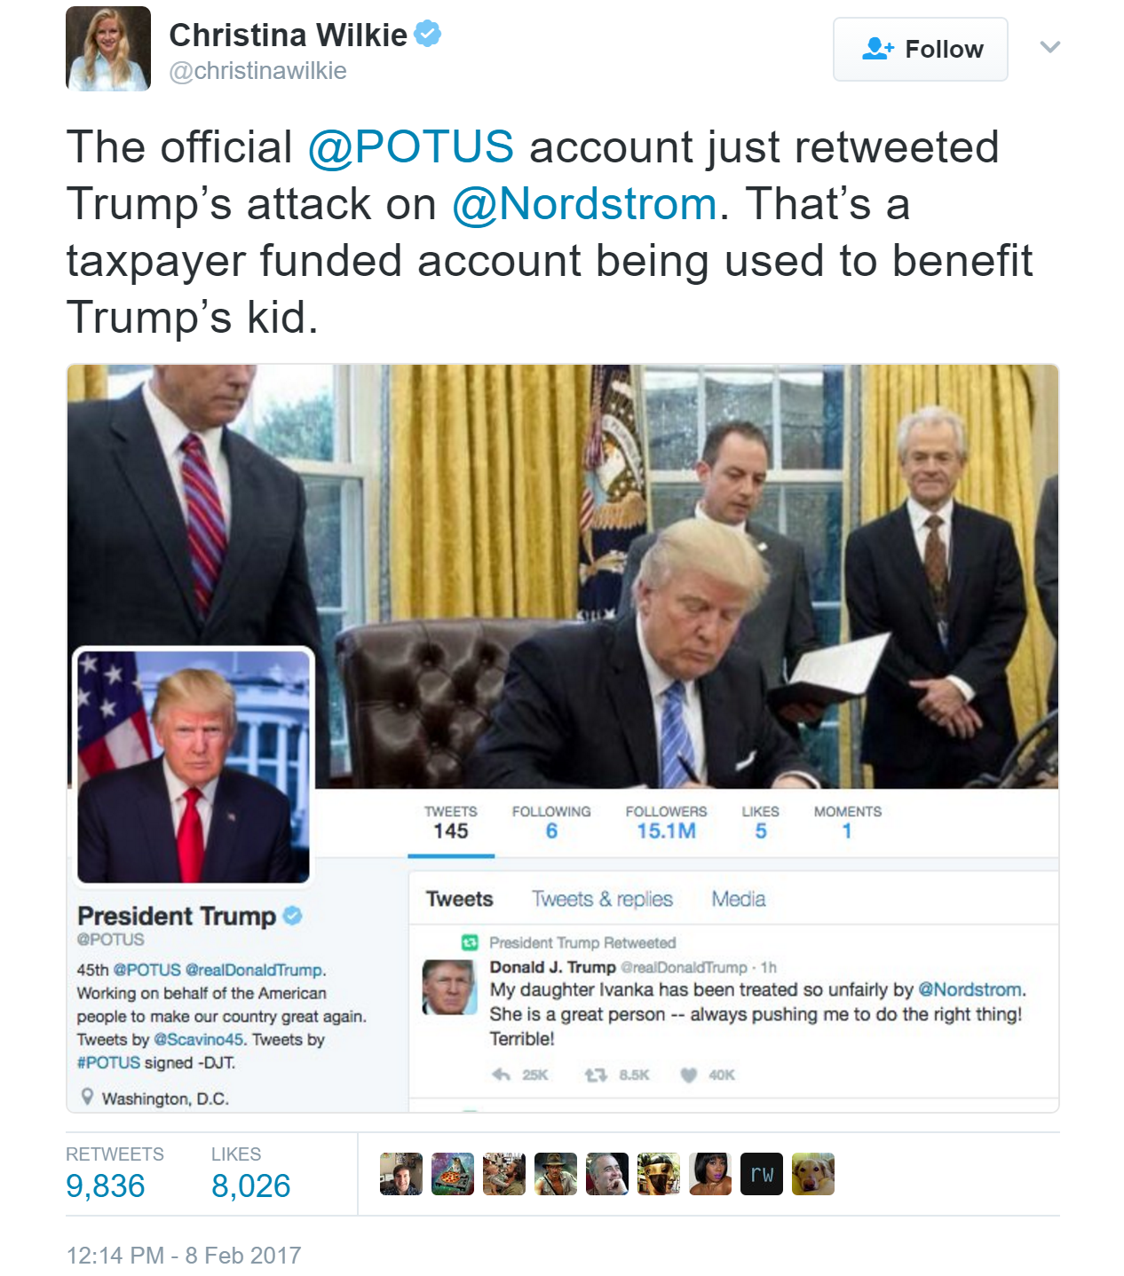Click the President Trump verified badge
This screenshot has height=1276, width=1124.
coord(292,915)
